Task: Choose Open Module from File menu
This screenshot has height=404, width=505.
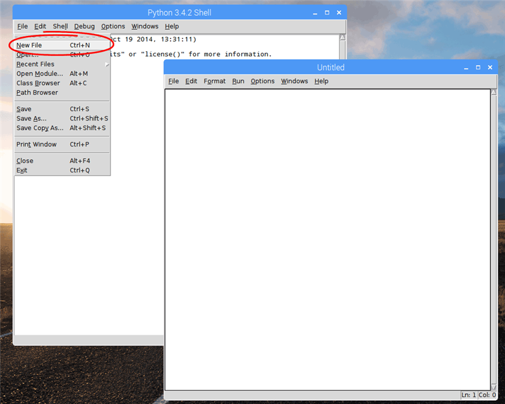Action: (x=39, y=74)
